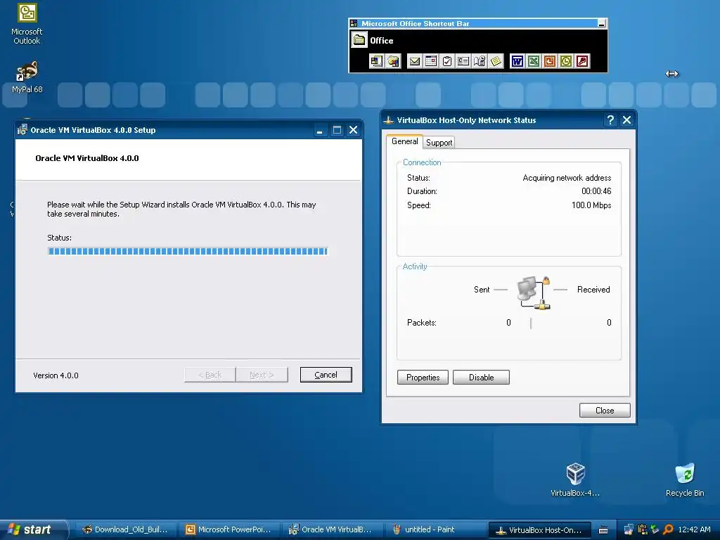Viewport: 720px width, 540px height.
Task: Switch to VirtualBox Host-Only taskbar item
Action: [539, 530]
